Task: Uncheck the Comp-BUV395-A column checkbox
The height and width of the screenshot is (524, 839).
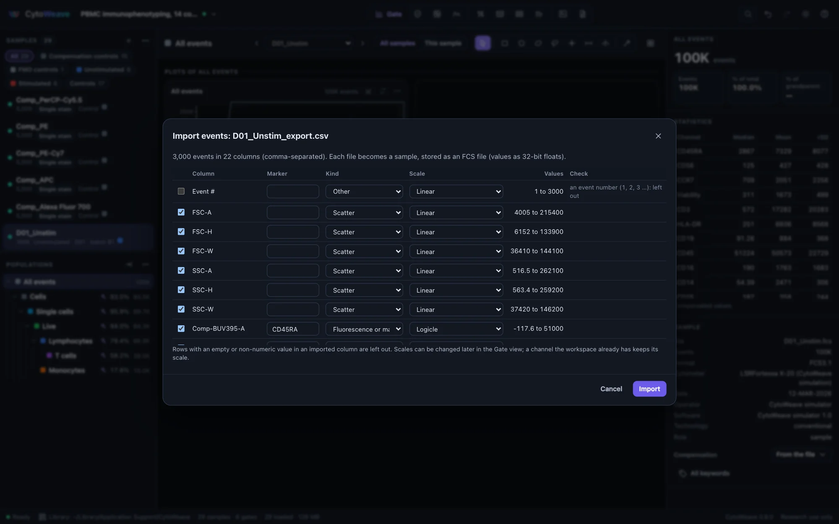Action: (x=181, y=329)
